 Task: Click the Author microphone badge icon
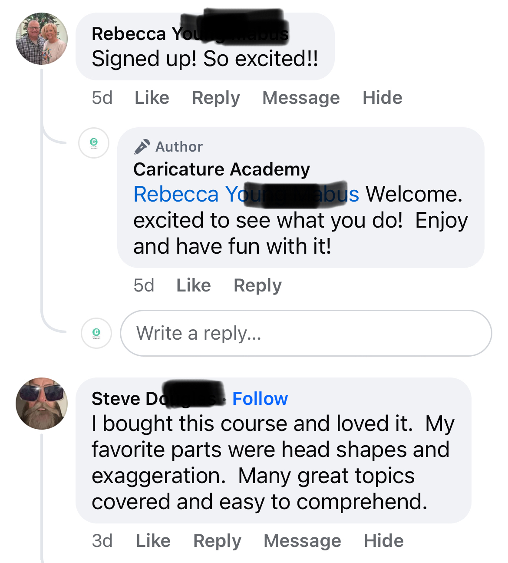pos(142,147)
